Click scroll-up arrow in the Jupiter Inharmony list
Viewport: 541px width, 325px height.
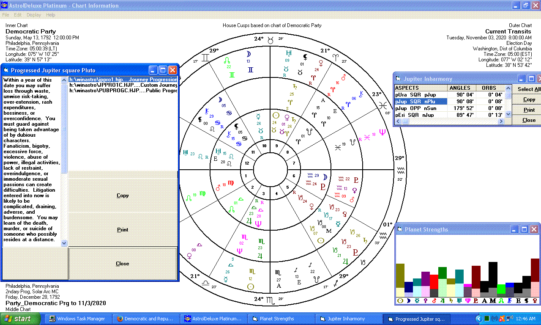tap(508, 88)
